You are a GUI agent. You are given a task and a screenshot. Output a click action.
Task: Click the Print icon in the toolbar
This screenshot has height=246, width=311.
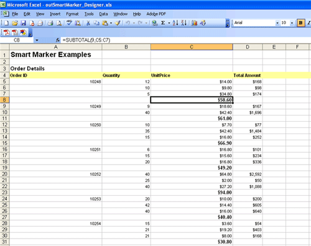coord(50,23)
